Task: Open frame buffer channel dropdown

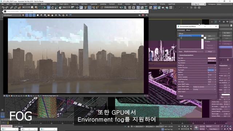Action: click(x=12, y=15)
